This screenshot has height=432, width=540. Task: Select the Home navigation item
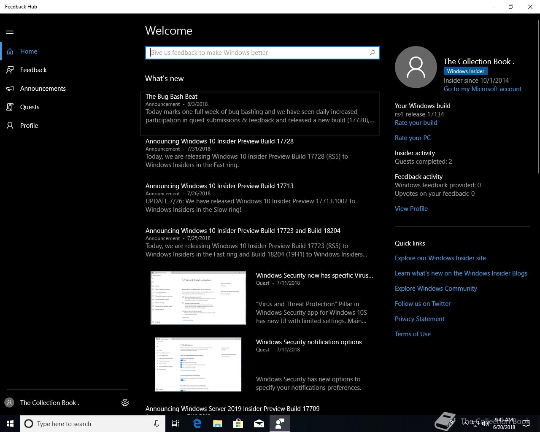click(29, 51)
